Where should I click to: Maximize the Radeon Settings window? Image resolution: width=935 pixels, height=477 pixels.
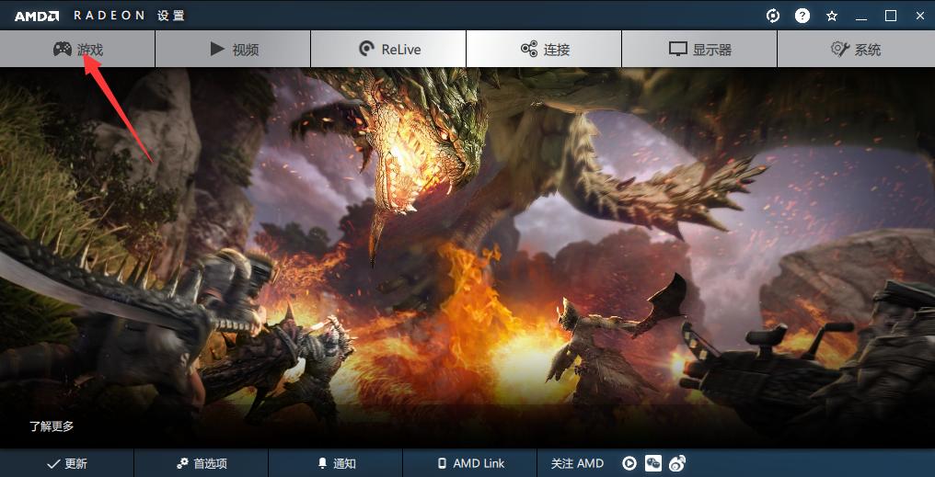coord(890,16)
